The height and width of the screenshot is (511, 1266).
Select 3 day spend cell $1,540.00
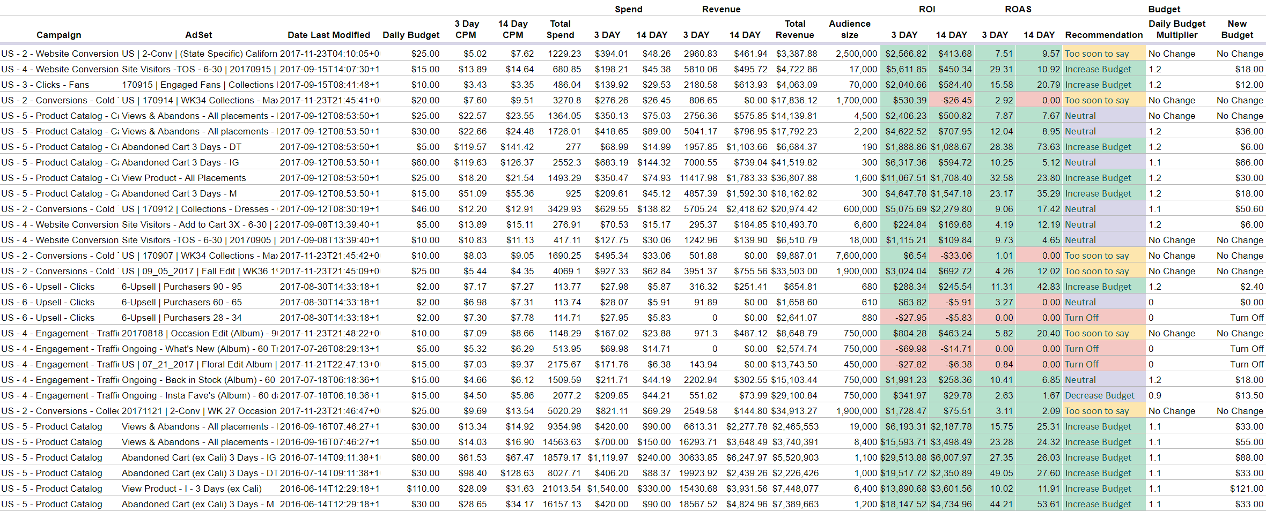click(x=608, y=489)
